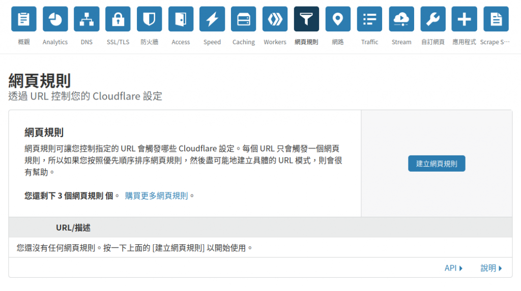Click the SSL/TLS tab label
The height and width of the screenshot is (291, 521).
click(x=118, y=42)
